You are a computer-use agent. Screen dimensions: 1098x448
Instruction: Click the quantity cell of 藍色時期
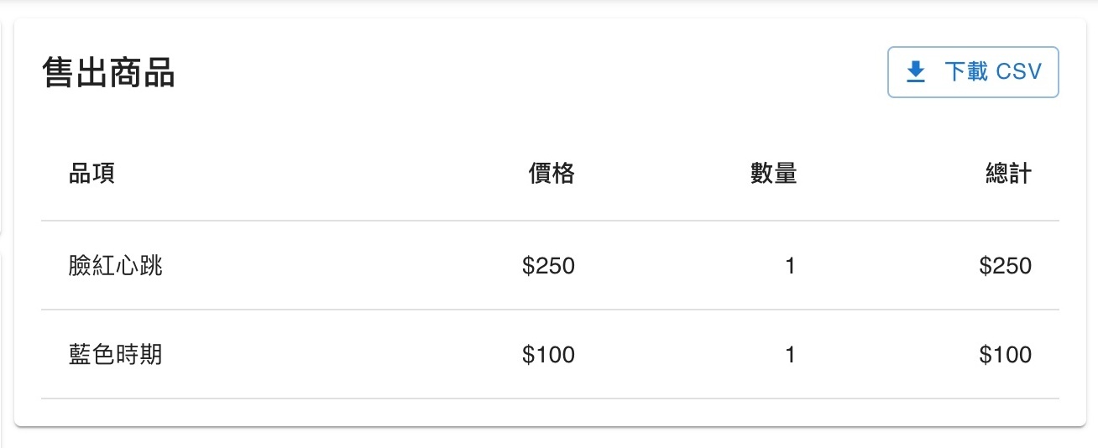[x=789, y=355]
